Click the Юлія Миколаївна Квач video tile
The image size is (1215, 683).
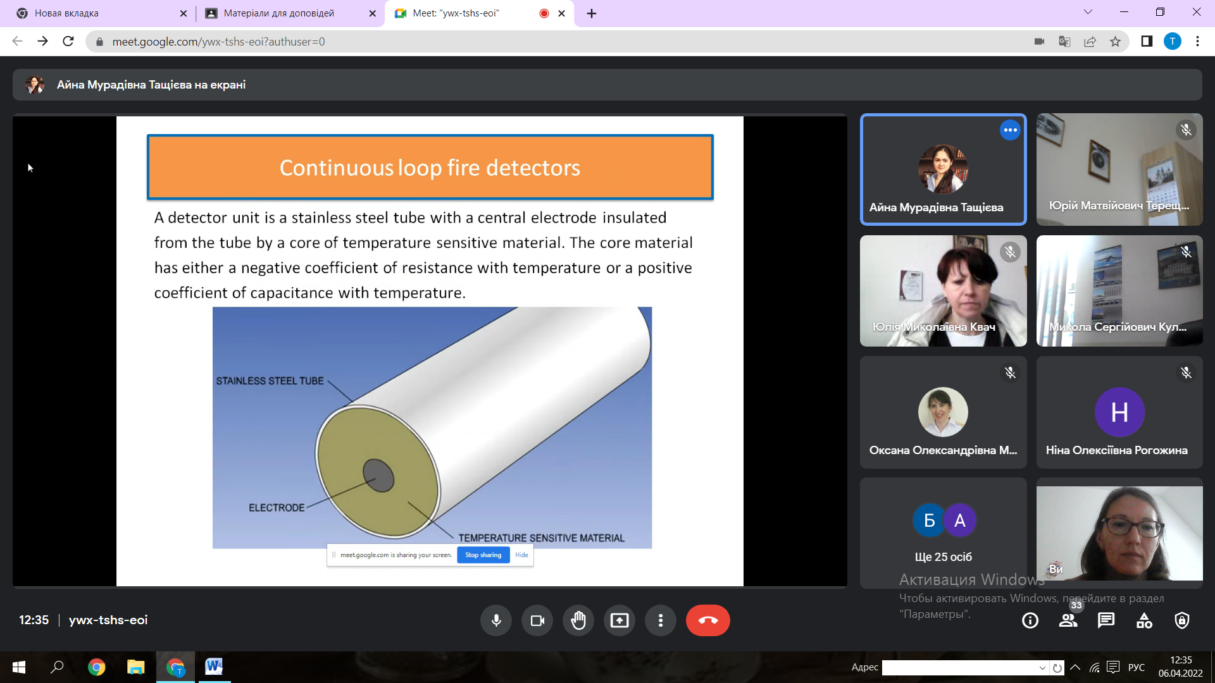(x=943, y=291)
